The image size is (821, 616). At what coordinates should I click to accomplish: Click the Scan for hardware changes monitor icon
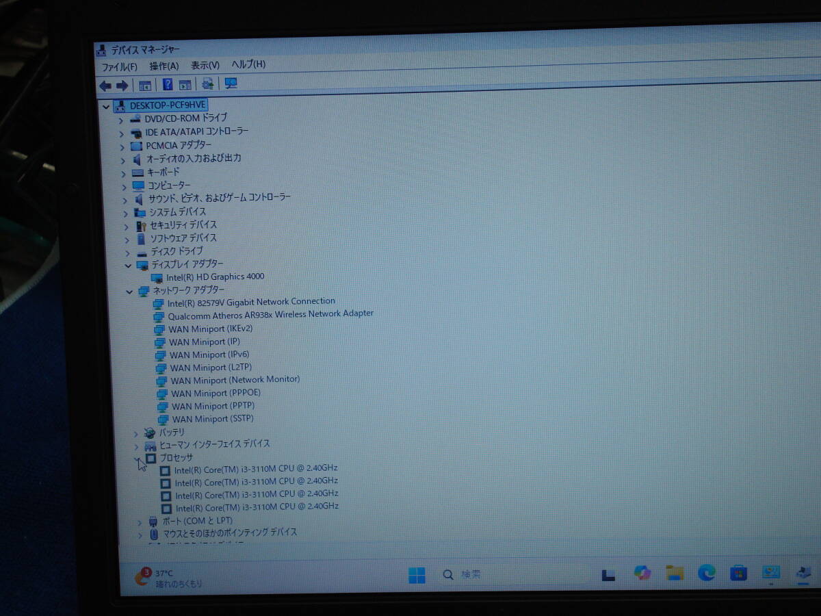tap(231, 84)
